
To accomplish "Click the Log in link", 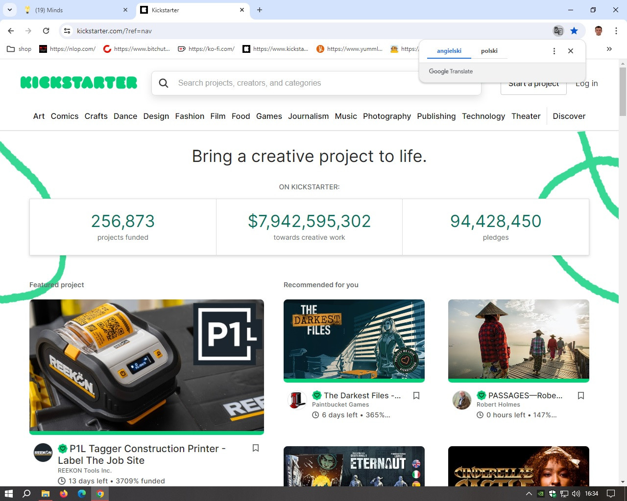I will 587,83.
